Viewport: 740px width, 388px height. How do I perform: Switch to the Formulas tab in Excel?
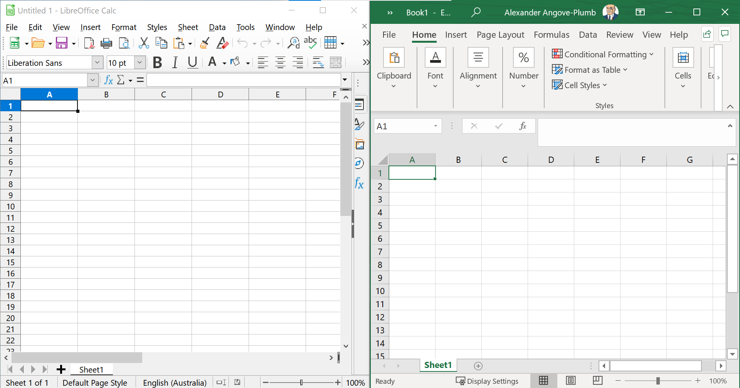551,35
